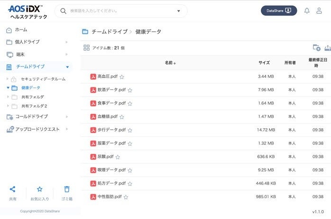Favorite 服薬データ.pdf with its star
This screenshot has height=219, width=331.
tap(130, 144)
